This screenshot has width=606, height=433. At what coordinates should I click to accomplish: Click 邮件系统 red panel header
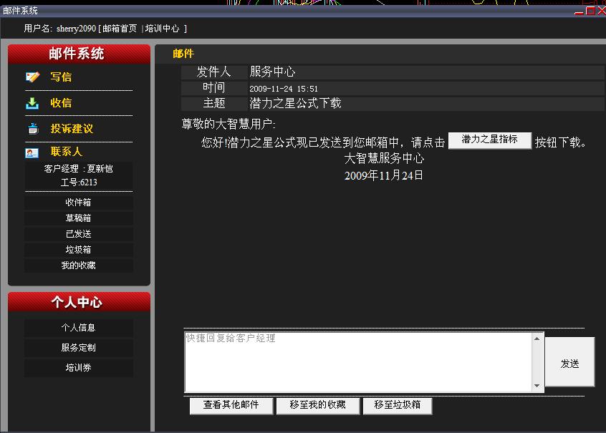click(79, 54)
